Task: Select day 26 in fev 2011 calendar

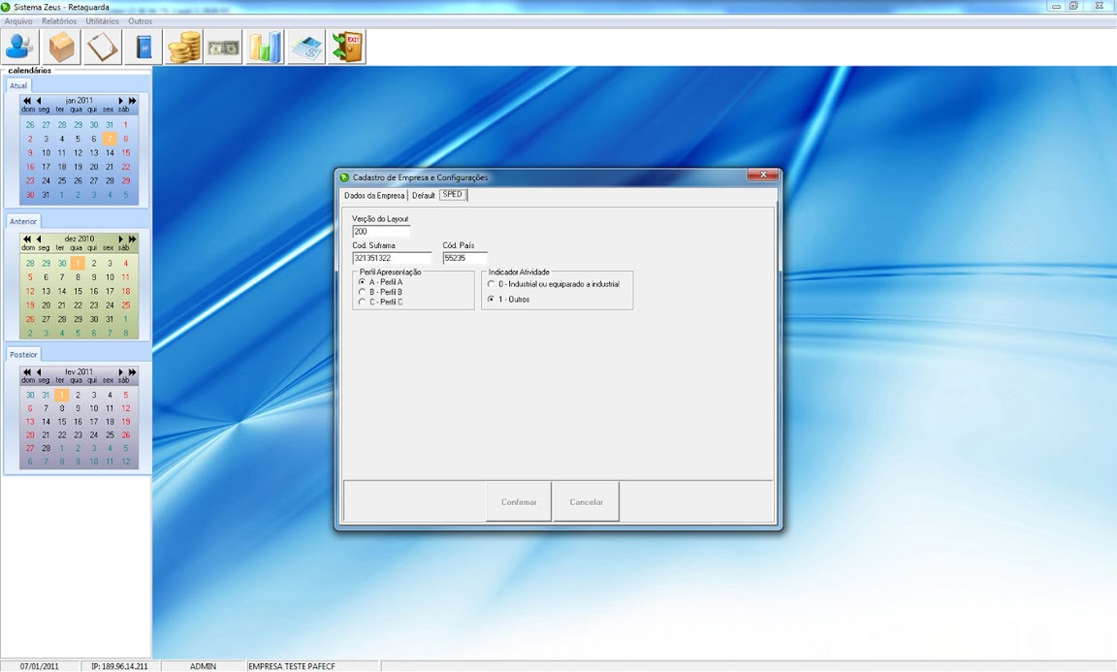Action: pyautogui.click(x=125, y=435)
